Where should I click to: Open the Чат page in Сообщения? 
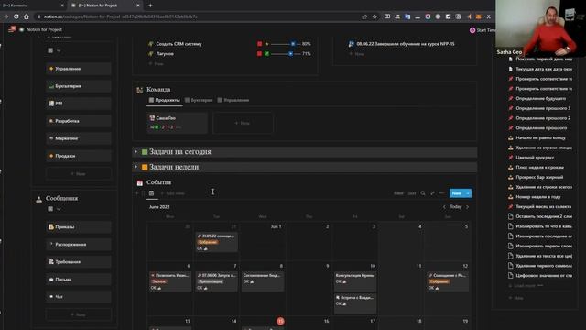click(79, 297)
